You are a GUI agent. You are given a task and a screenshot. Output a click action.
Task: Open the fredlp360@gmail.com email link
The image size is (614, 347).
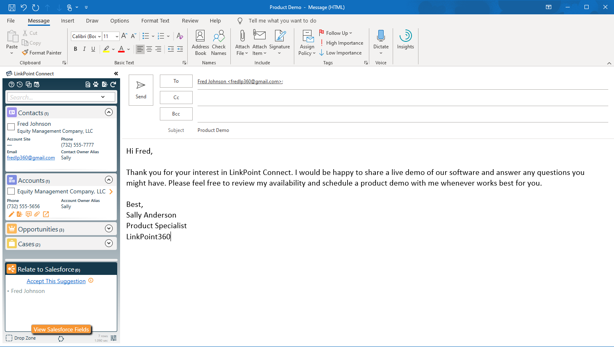point(31,158)
